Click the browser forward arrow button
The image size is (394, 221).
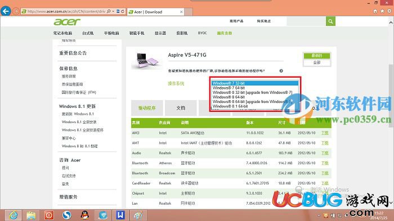pyautogui.click(x=16, y=12)
